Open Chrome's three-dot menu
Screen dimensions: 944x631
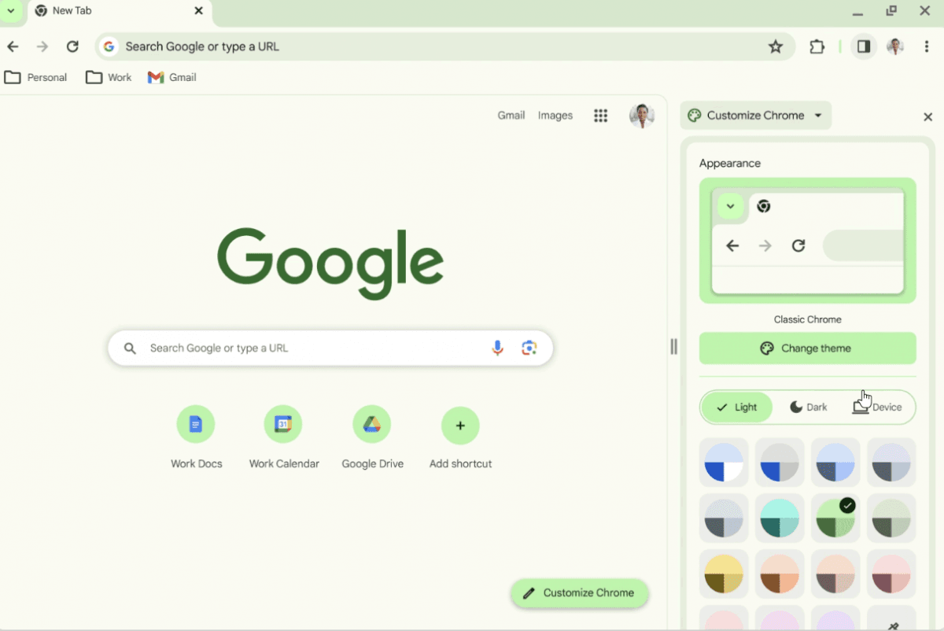[x=927, y=46]
